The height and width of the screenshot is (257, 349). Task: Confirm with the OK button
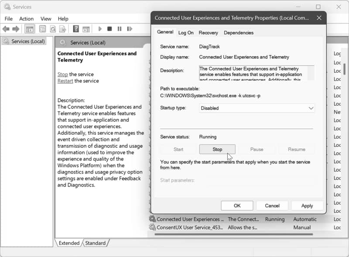tap(237, 206)
